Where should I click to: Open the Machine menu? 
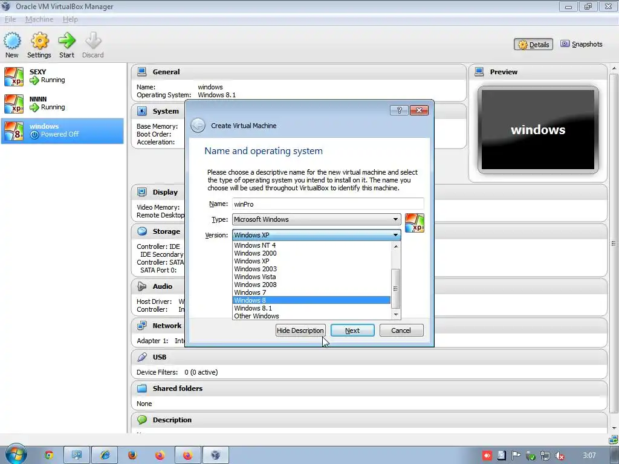(39, 19)
